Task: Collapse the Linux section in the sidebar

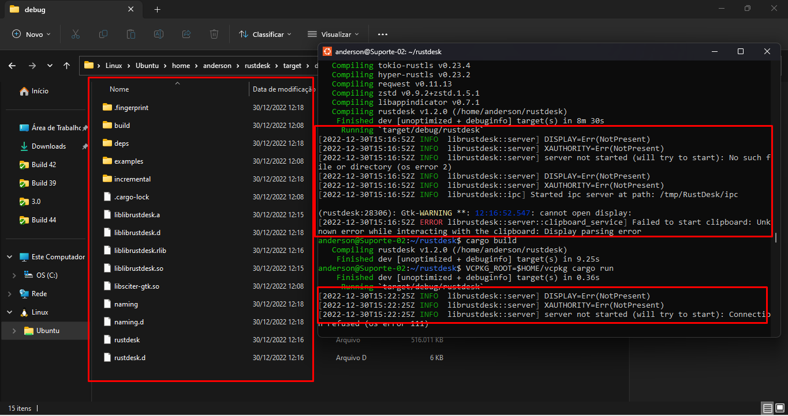Action: pyautogui.click(x=8, y=312)
